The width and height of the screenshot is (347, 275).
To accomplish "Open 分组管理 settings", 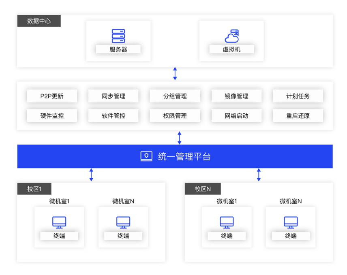I will point(175,96).
